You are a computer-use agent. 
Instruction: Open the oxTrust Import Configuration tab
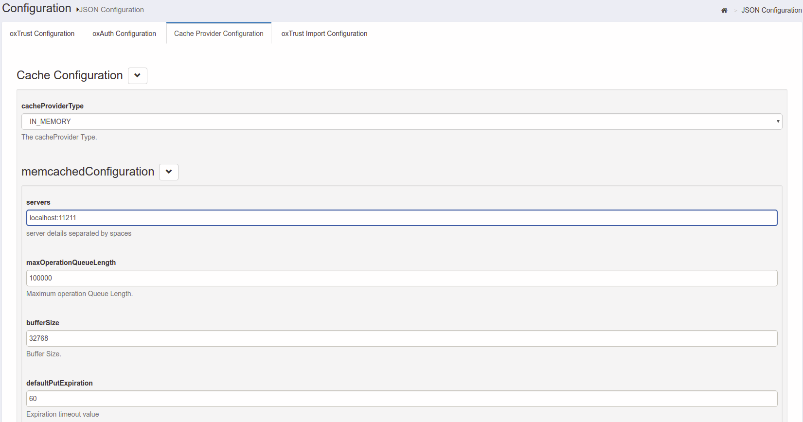(324, 34)
